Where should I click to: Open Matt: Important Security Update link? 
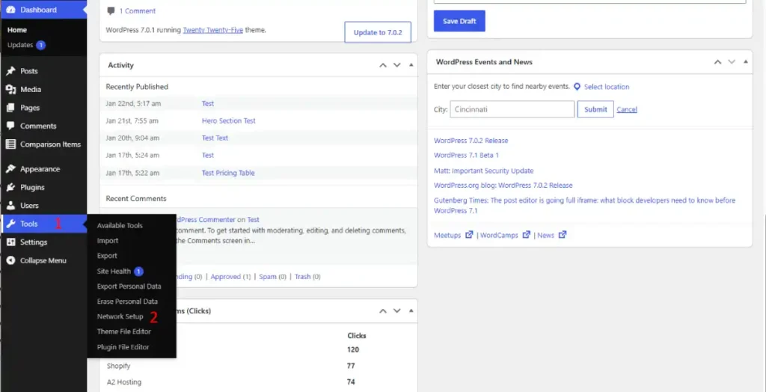click(x=484, y=171)
